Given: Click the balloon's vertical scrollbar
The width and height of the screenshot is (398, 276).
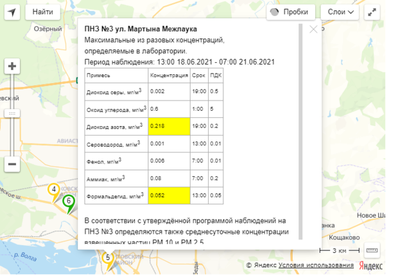Looking at the screenshot, I should [x=298, y=128].
